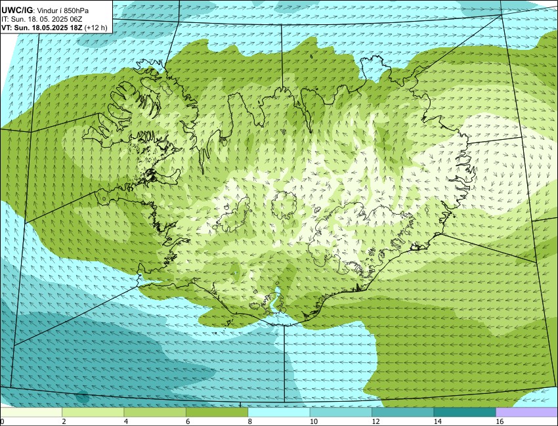Click the legend scale label '2'
This screenshot has width=558, height=426.
pyautogui.click(x=63, y=421)
